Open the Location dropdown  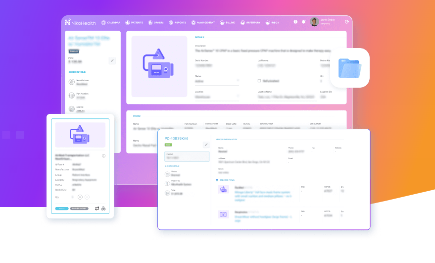(217, 97)
